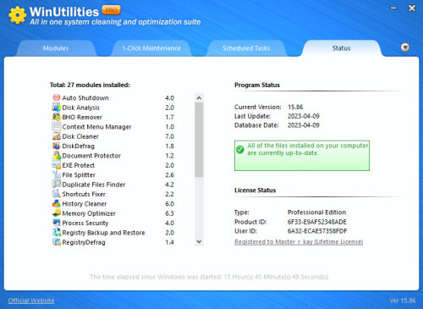Click the Total 27 modules installed heading

pos(90,85)
